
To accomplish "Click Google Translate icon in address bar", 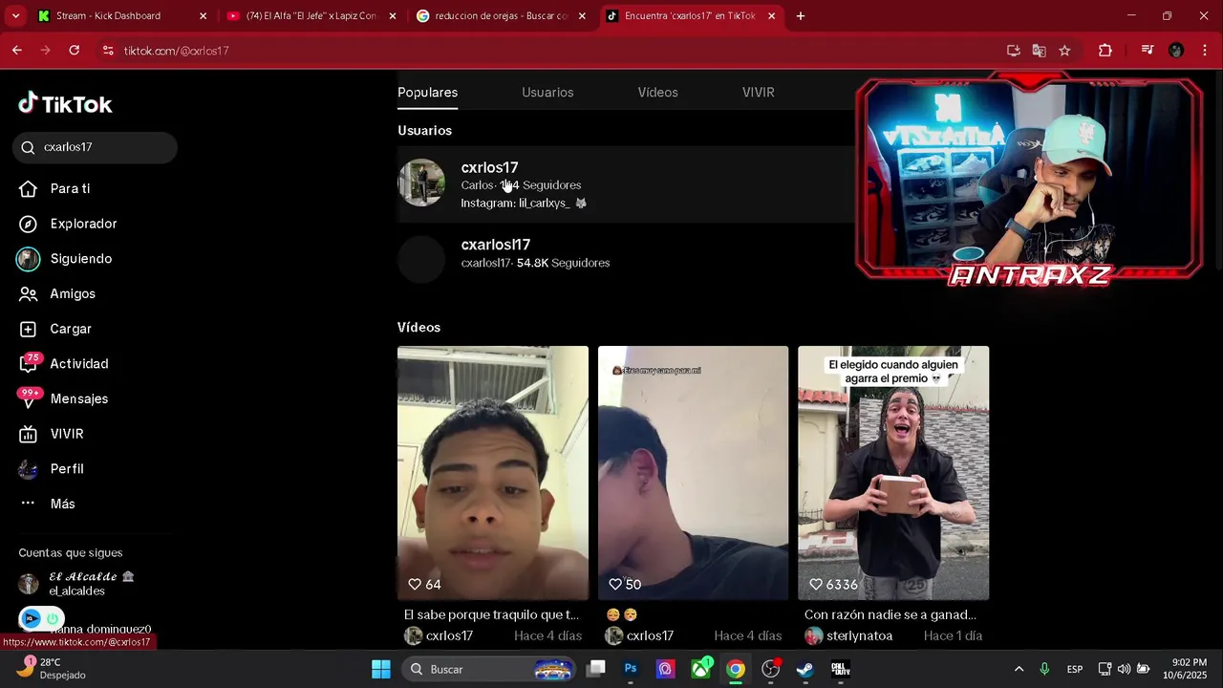I will (1039, 51).
